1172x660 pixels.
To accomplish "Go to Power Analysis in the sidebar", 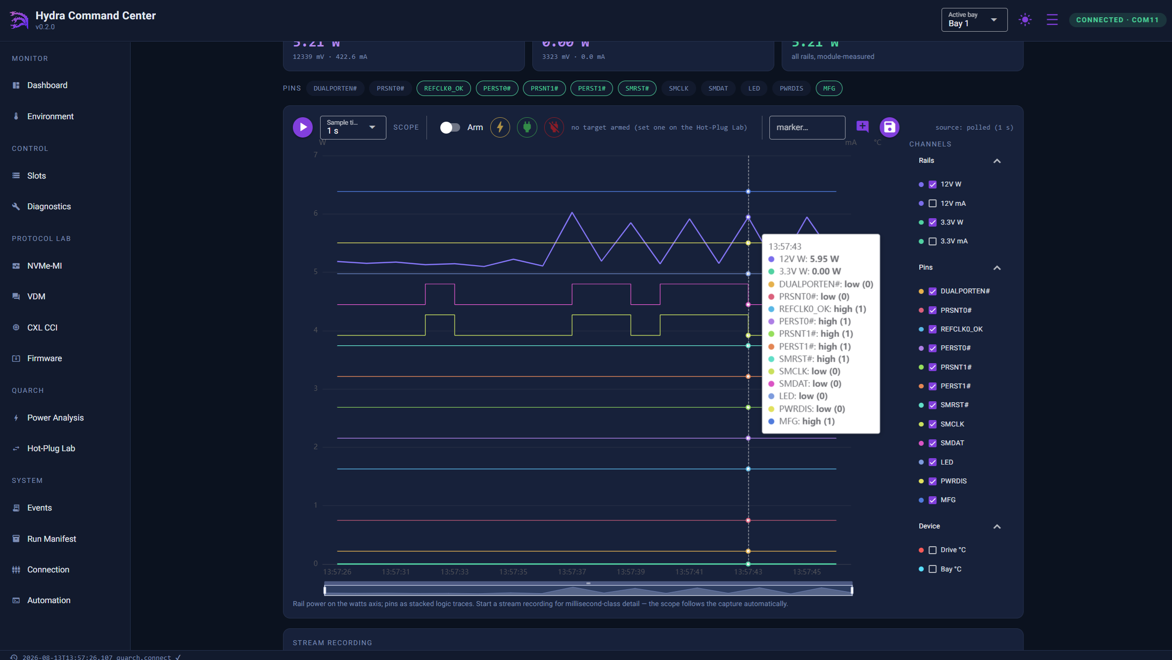I will (55, 418).
